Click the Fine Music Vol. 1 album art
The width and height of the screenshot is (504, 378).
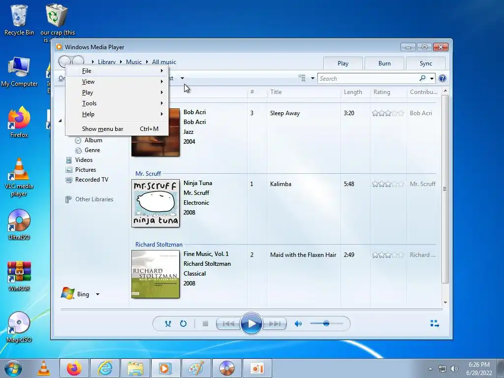tap(156, 274)
